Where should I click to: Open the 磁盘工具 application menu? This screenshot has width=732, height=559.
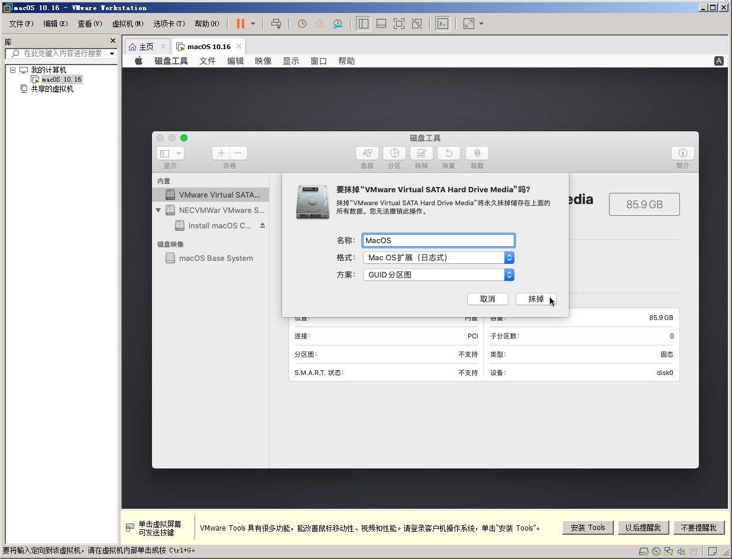pyautogui.click(x=171, y=61)
